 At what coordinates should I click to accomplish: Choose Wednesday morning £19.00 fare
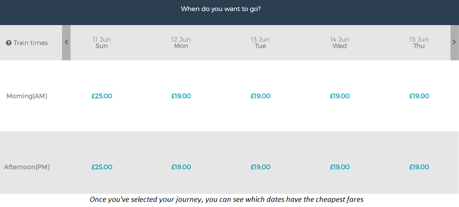coord(340,96)
